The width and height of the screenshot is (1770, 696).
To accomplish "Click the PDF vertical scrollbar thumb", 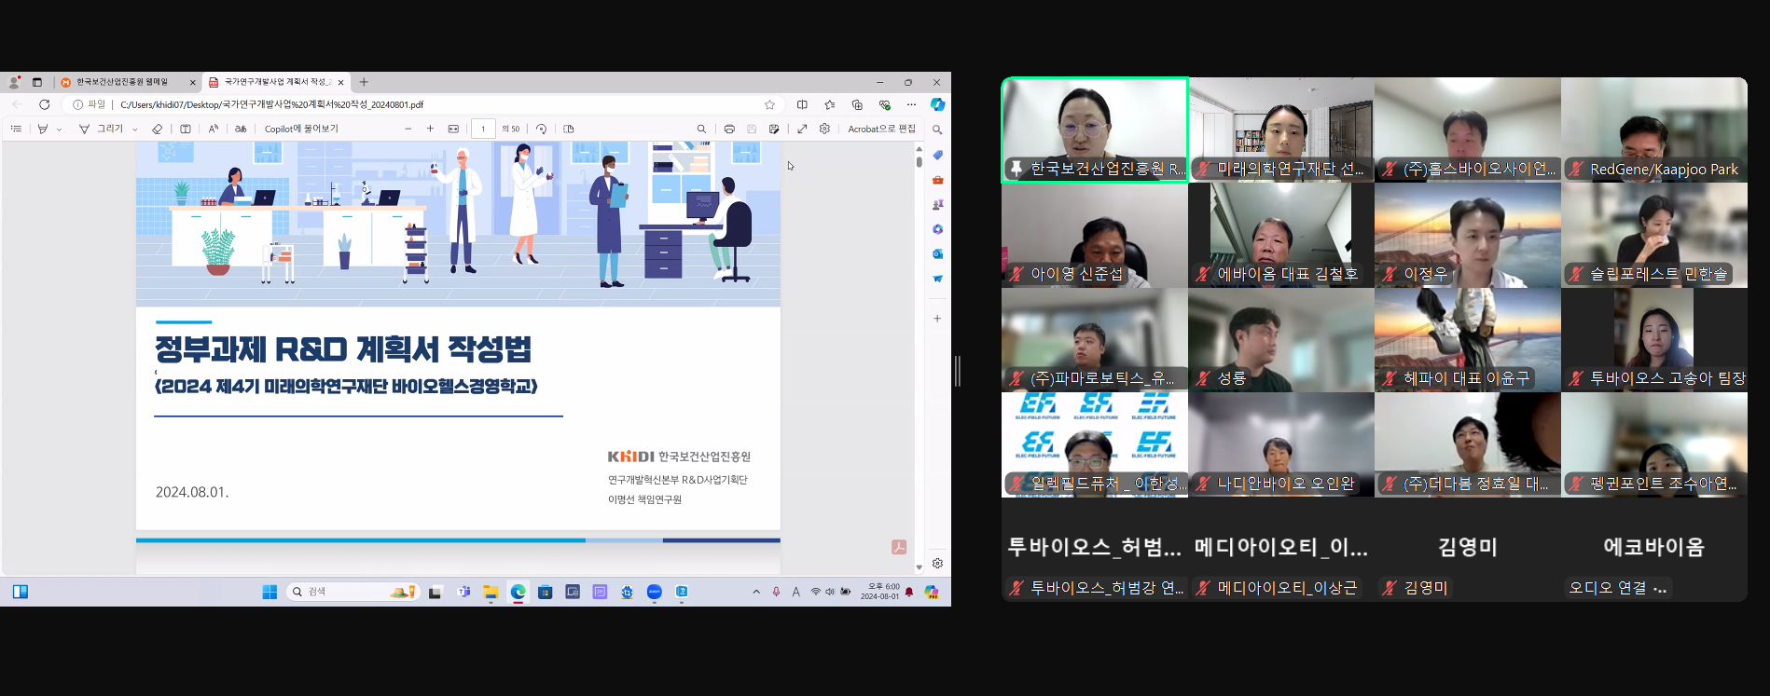I will tap(919, 161).
